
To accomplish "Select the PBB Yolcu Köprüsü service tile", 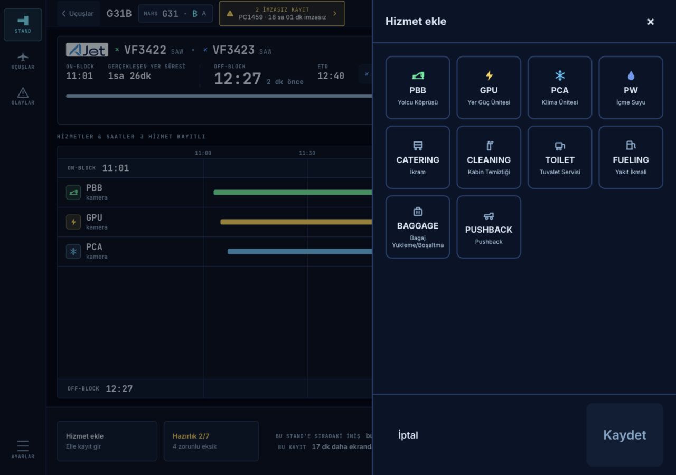I will click(418, 88).
